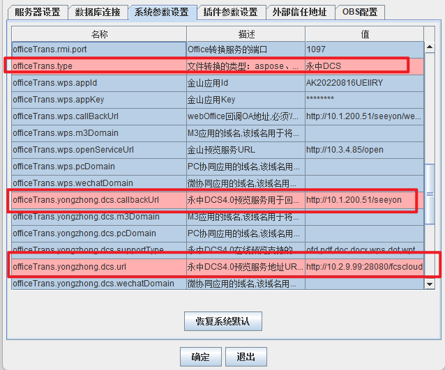Screen dimensions: 445x370
Task: Click the 值 column header
Action: pyautogui.click(x=365, y=34)
